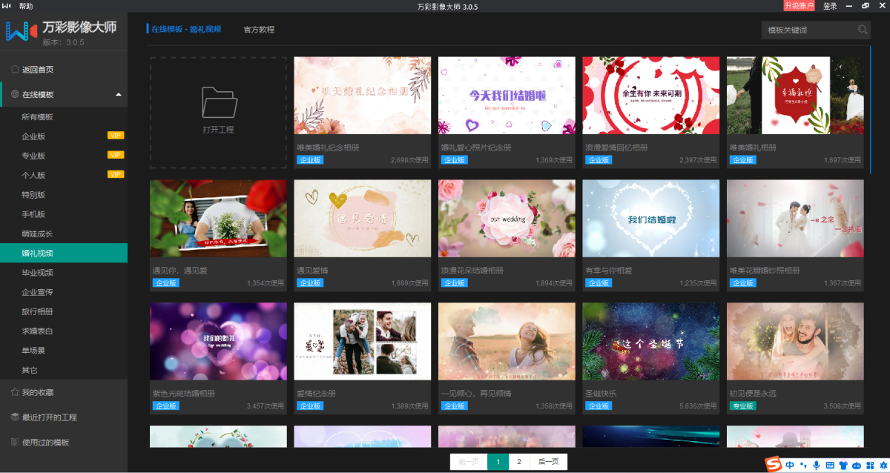
Task: Collapse the 在线模板 section arrow
Action: pyautogui.click(x=119, y=95)
